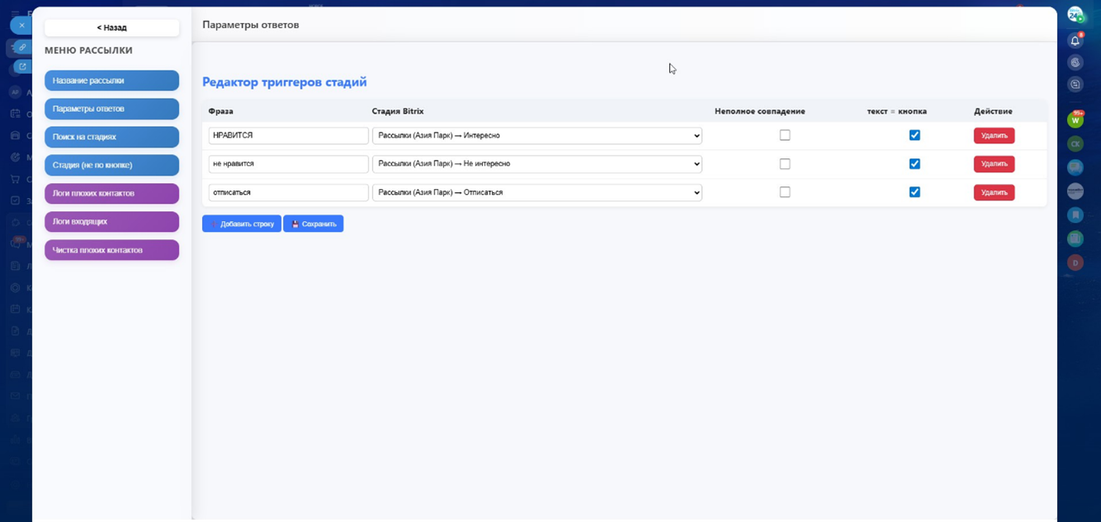Click the green W avatar with 99+ badge
The height and width of the screenshot is (522, 1101).
pos(1075,120)
